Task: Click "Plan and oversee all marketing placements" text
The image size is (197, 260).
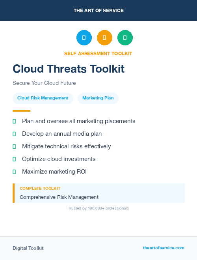Action: pyautogui.click(x=79, y=121)
